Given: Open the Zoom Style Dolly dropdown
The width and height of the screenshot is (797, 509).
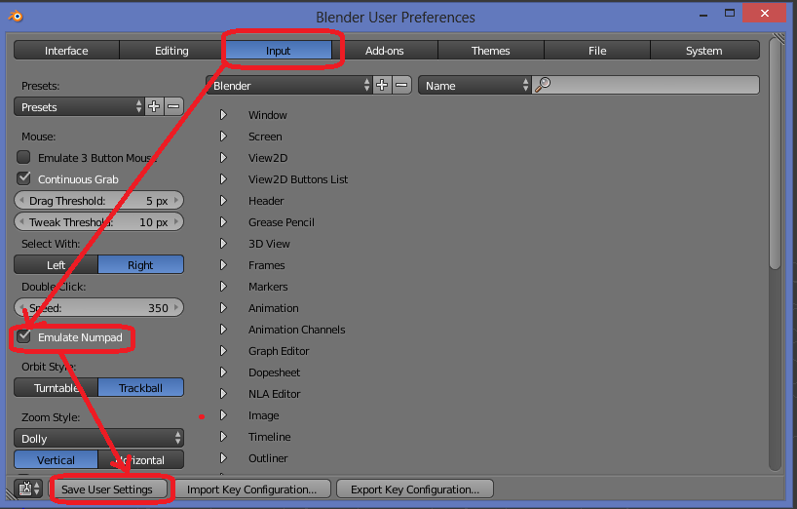Looking at the screenshot, I should (98, 438).
